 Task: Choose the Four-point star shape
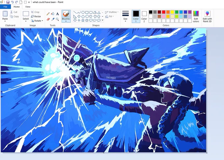click(x=79, y=20)
